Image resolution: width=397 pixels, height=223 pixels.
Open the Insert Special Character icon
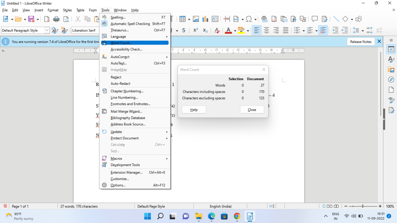(249, 19)
